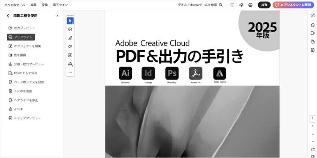This screenshot has height=158, width=317.
Task: Select the text box tool
Action: 70,55
